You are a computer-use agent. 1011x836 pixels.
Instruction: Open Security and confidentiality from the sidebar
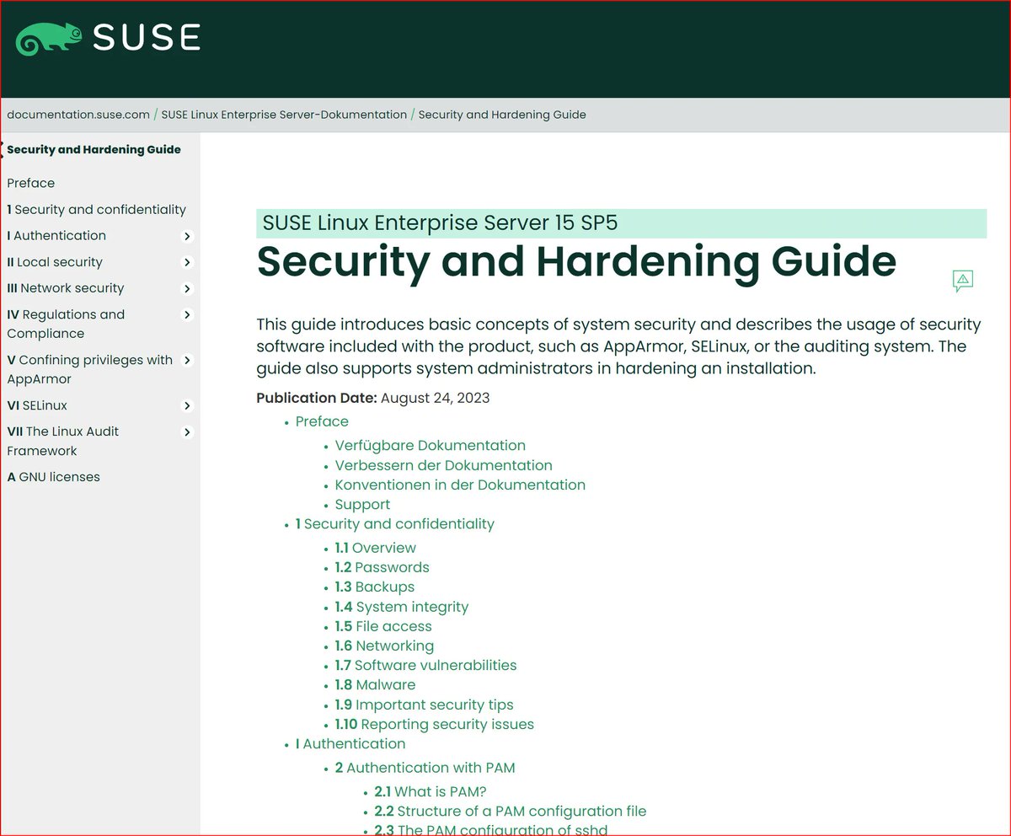[96, 209]
